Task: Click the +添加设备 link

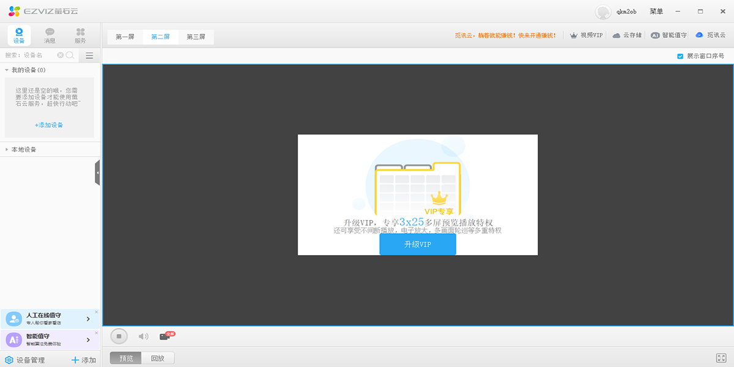Action: pos(49,124)
